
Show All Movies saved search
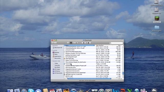pos(56,71)
